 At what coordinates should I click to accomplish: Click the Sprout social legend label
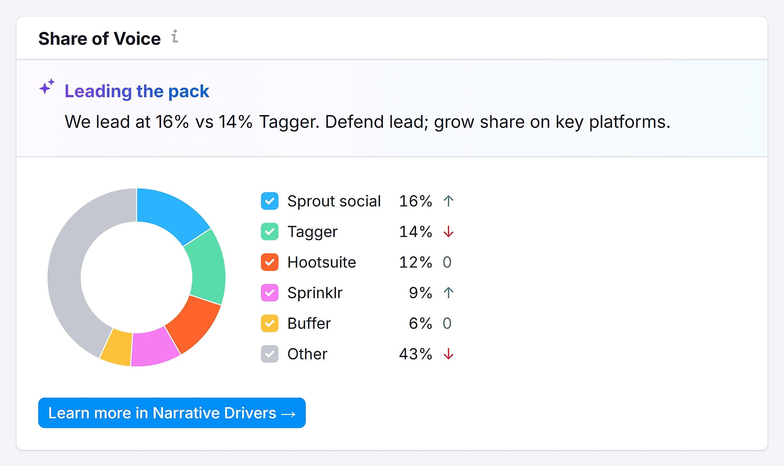(334, 201)
